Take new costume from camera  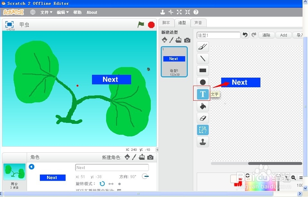pos(187,40)
